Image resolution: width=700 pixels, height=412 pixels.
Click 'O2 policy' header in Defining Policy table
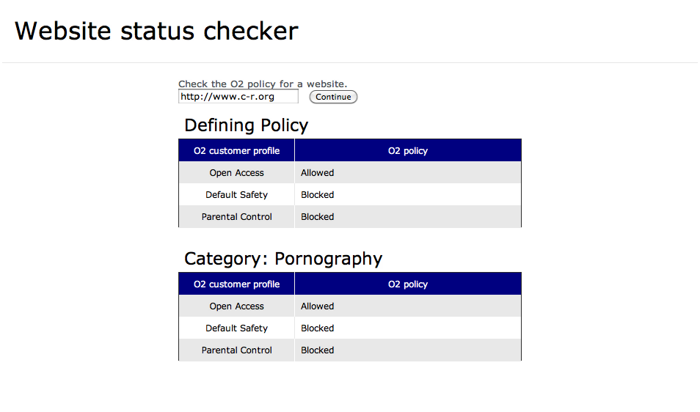[x=407, y=151]
